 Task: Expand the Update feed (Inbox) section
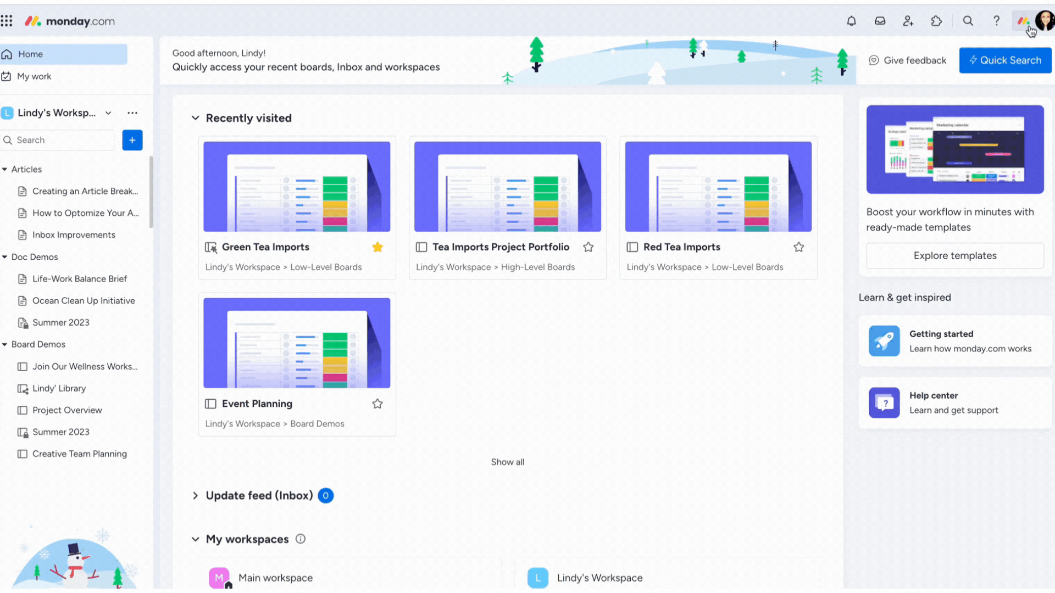tap(195, 496)
